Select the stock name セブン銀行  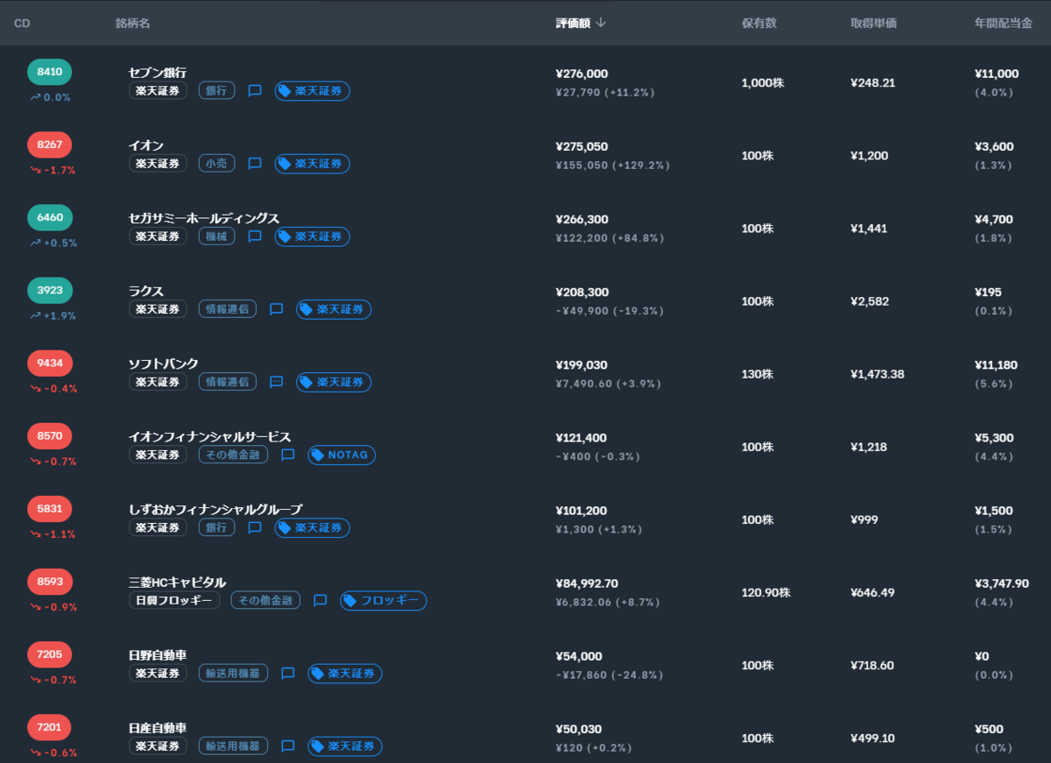point(158,73)
